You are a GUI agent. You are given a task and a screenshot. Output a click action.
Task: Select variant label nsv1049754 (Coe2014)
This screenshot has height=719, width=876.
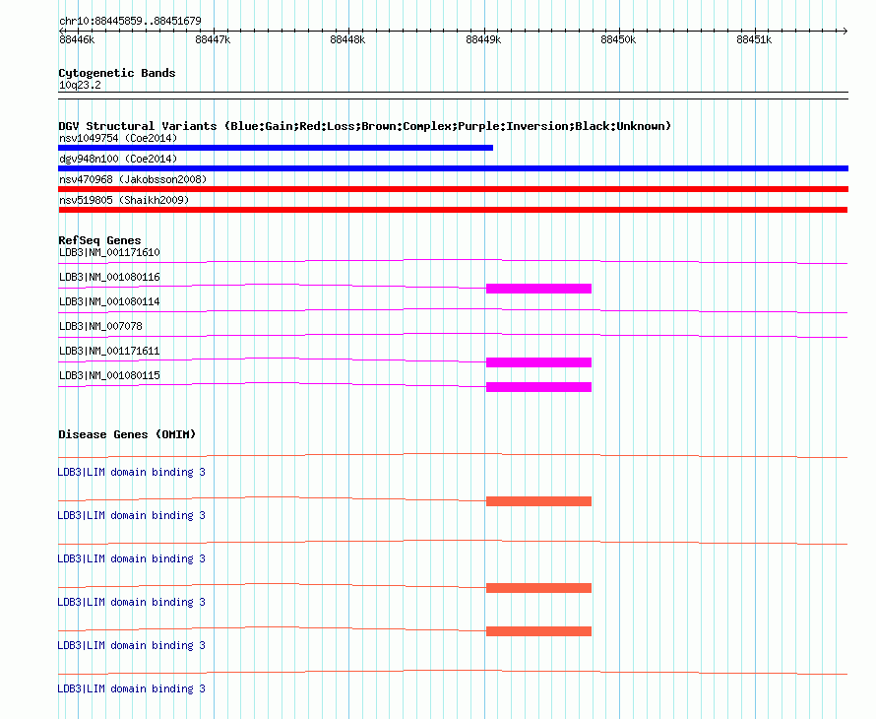coord(118,138)
